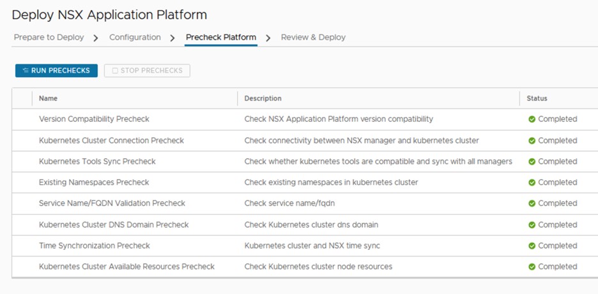Click the Existing Namespaces Precheck green status icon
The image size is (598, 294).
point(532,182)
